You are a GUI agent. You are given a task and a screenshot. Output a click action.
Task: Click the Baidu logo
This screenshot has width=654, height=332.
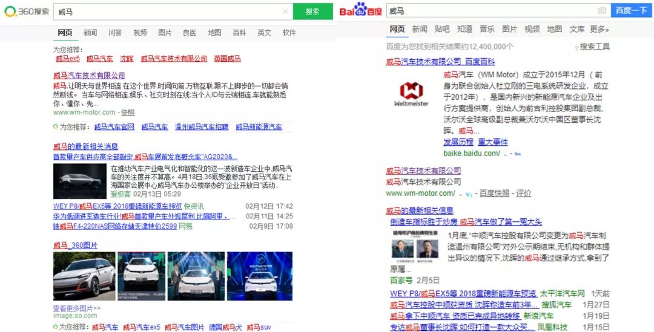(361, 10)
